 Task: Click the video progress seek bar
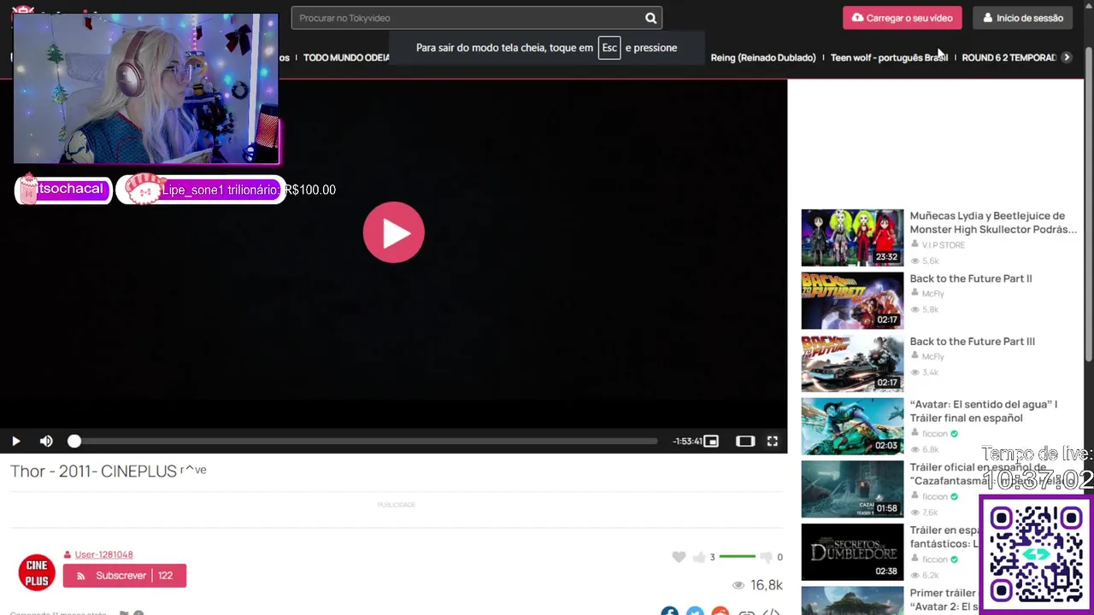click(x=365, y=441)
